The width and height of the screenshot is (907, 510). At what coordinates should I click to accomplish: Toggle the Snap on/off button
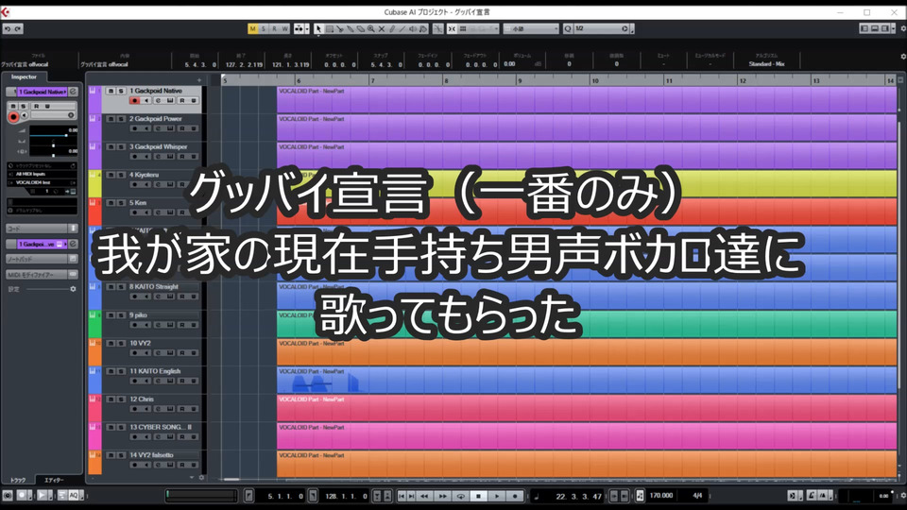(x=452, y=29)
